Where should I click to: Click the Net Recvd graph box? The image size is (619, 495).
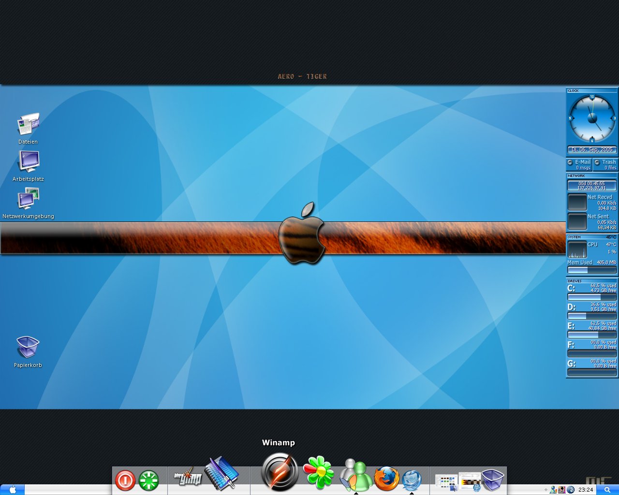(x=577, y=203)
